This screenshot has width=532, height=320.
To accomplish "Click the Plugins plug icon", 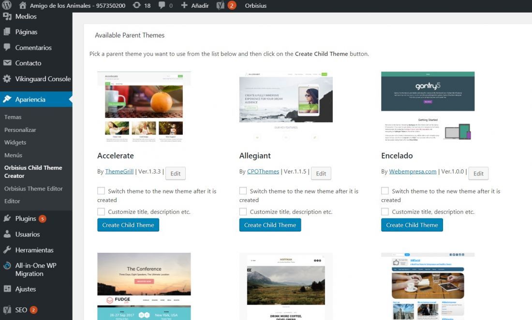I will (x=7, y=218).
